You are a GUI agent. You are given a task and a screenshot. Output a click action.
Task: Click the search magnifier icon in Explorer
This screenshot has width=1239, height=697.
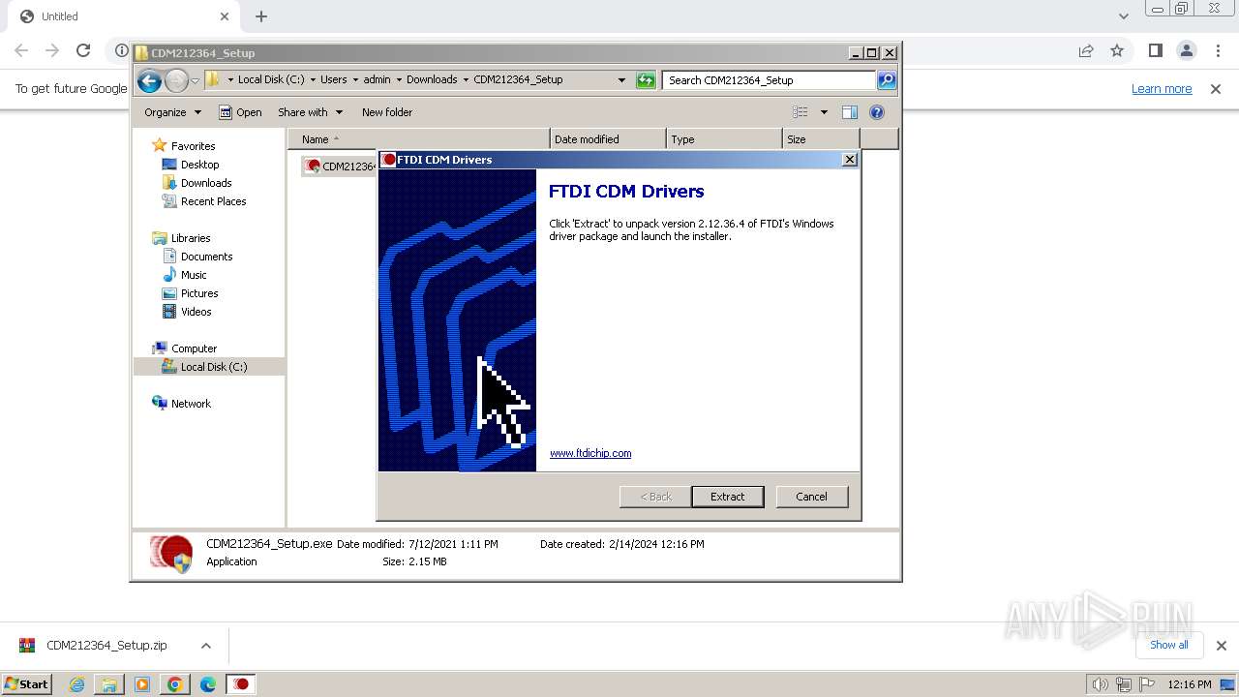tap(887, 80)
